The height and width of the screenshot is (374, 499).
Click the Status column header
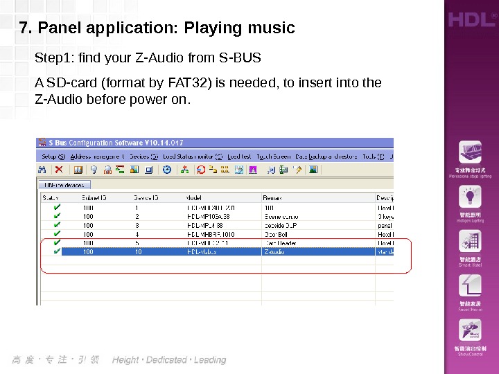51,198
